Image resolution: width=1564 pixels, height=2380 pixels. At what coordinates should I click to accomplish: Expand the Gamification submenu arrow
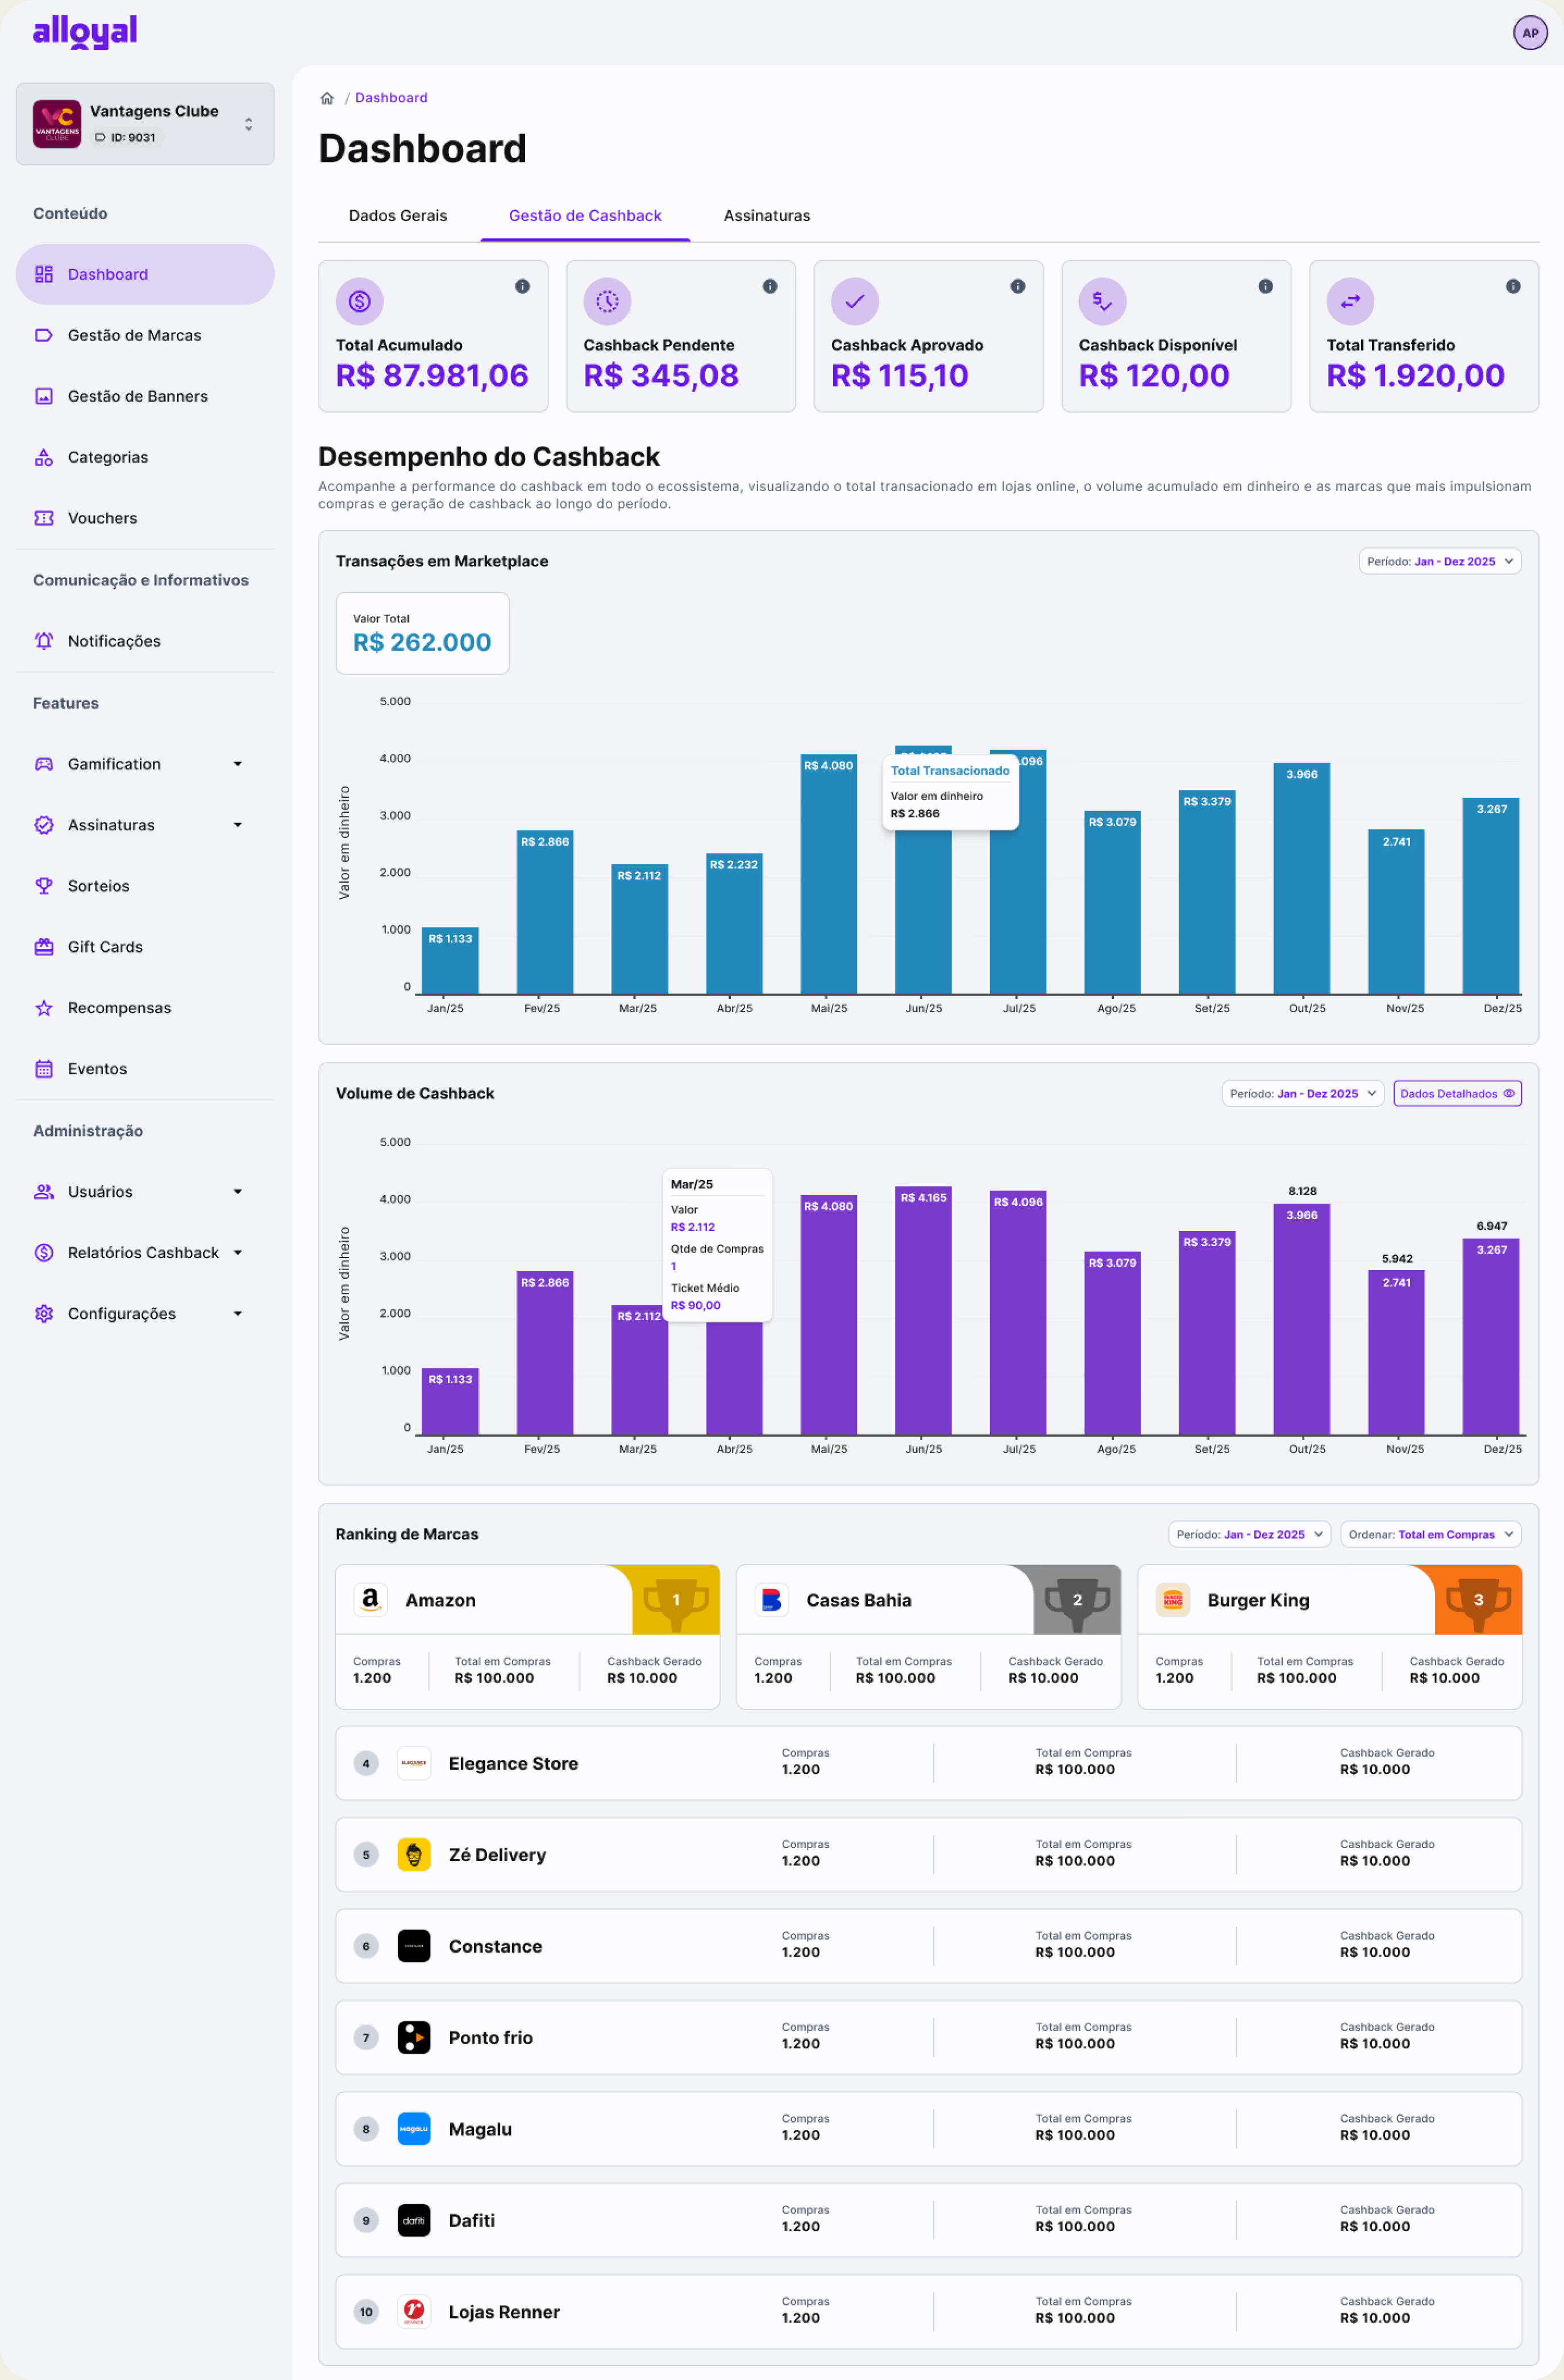tap(238, 764)
